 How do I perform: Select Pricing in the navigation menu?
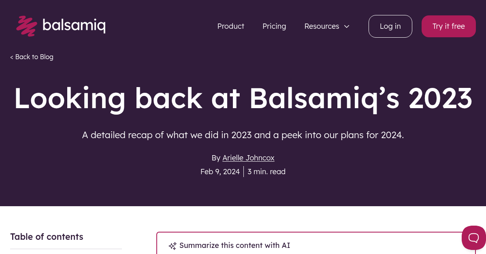274,26
